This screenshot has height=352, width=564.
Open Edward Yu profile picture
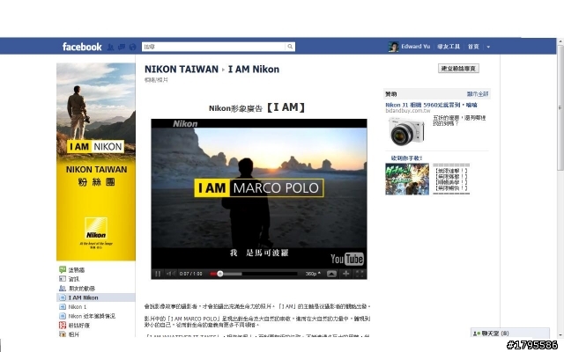[x=393, y=47]
